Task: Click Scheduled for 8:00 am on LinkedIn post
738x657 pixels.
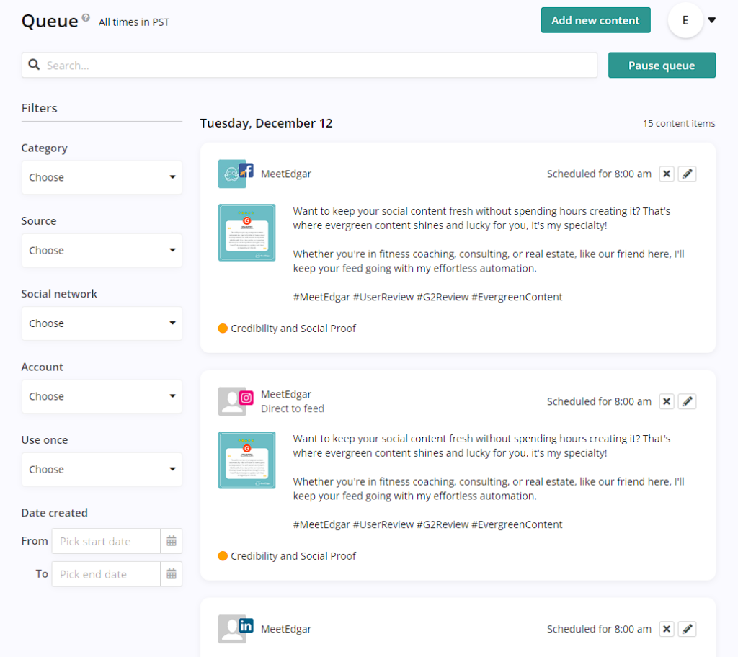Action: point(599,629)
